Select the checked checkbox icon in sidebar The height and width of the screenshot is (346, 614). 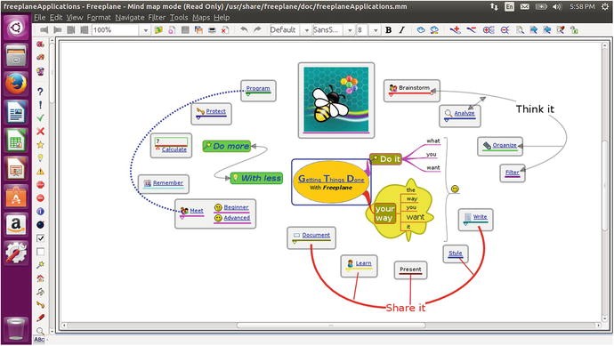tap(40, 238)
